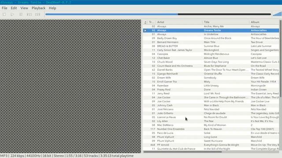Sort playlist by Title column header
Viewport: 282px width, 158px height.
pyautogui.click(x=226, y=22)
